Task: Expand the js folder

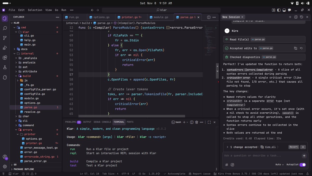Action: click(x=36, y=80)
